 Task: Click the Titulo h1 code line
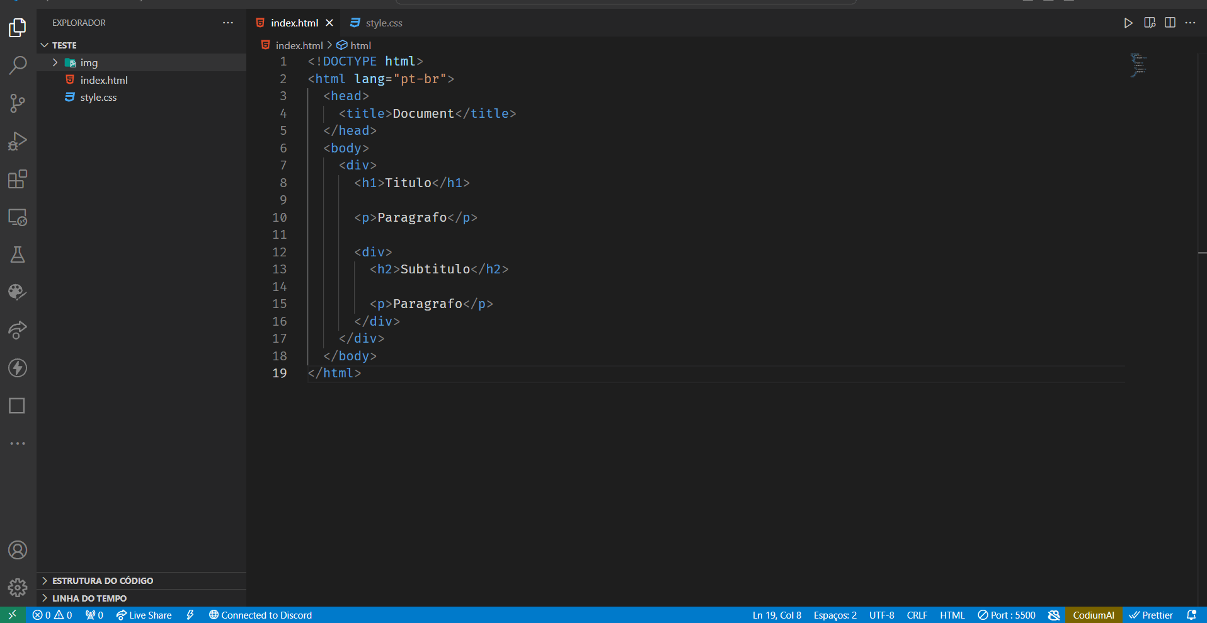pos(412,183)
